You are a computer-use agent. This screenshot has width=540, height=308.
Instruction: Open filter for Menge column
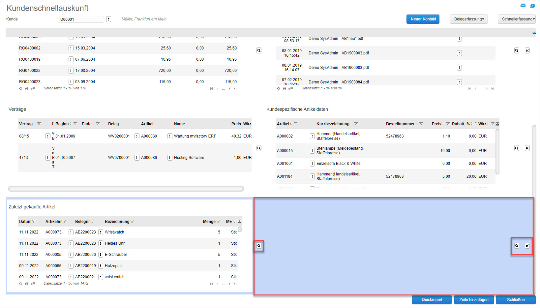(218, 222)
